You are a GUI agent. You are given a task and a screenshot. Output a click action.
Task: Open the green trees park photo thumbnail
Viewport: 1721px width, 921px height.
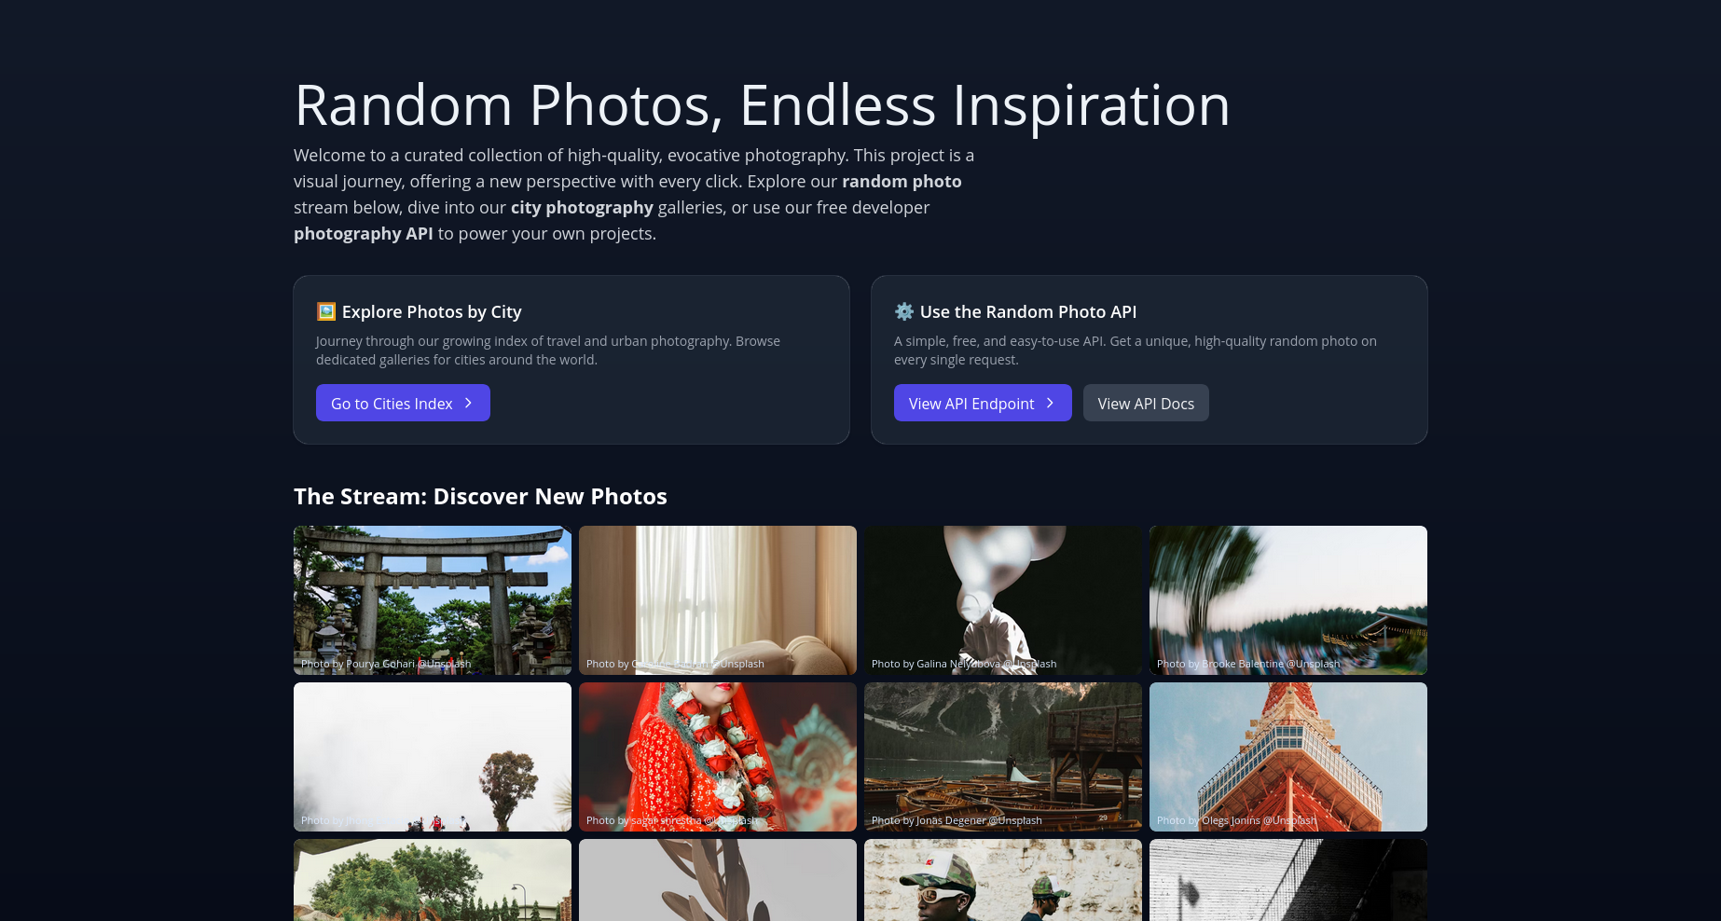tap(433, 880)
